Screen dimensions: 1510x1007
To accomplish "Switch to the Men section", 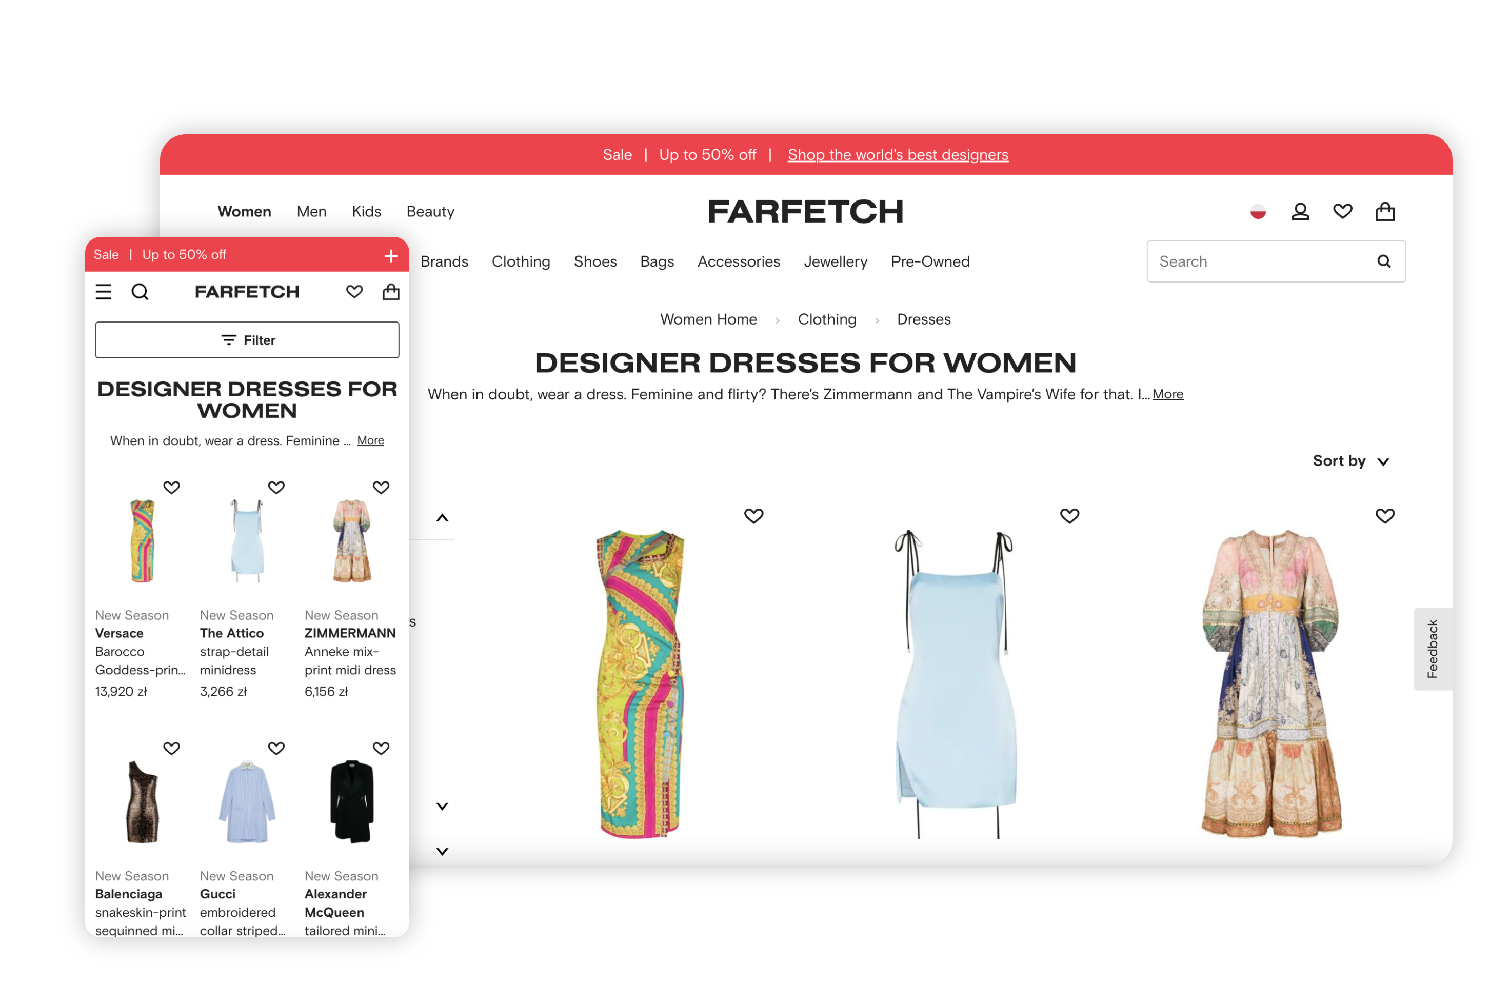I will (311, 211).
